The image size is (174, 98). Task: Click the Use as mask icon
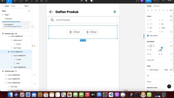coord(86,1)
